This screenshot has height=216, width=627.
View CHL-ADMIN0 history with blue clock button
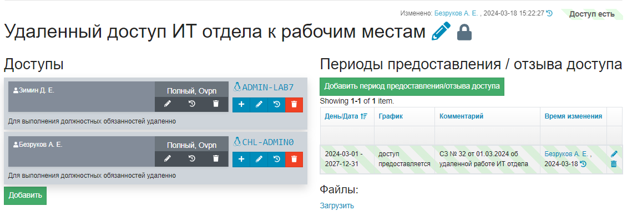[276, 160]
